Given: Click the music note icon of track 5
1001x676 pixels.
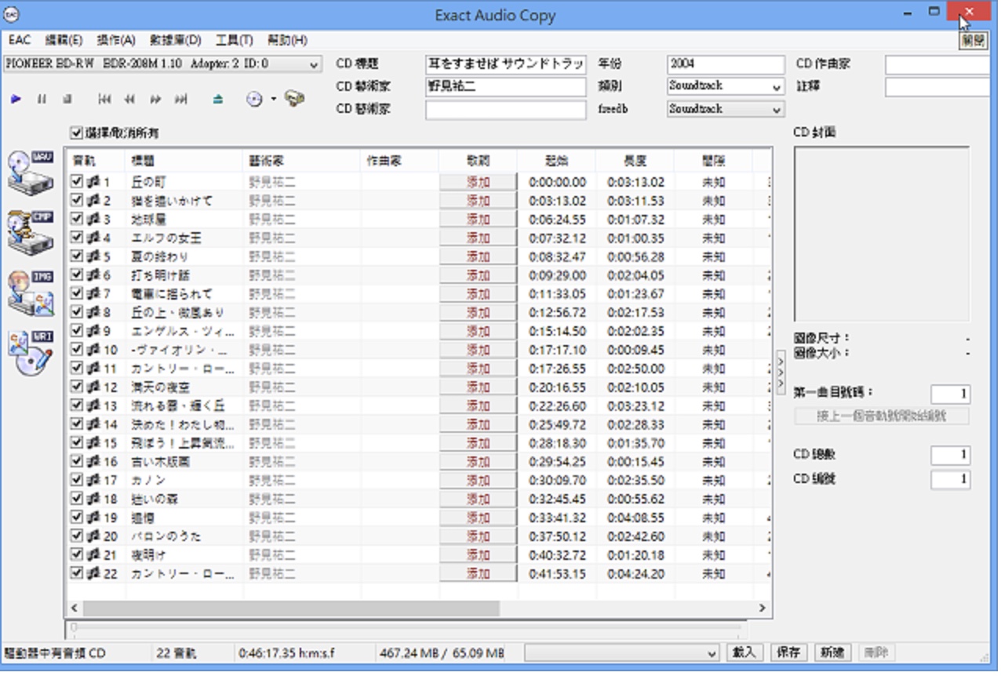Looking at the screenshot, I should 94,256.
